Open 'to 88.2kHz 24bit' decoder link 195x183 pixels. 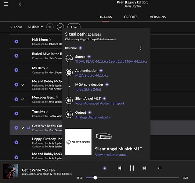[x=88, y=89]
